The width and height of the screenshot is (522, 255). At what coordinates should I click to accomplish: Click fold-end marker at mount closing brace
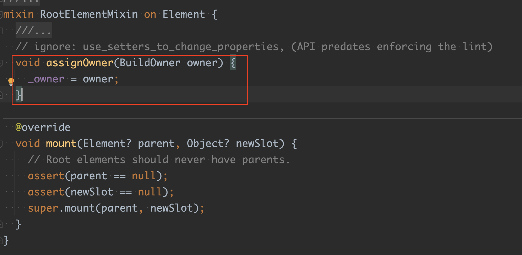click(x=1, y=224)
